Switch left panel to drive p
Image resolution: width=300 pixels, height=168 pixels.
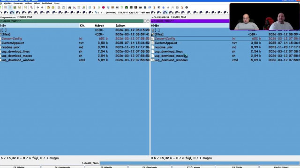(60, 13)
